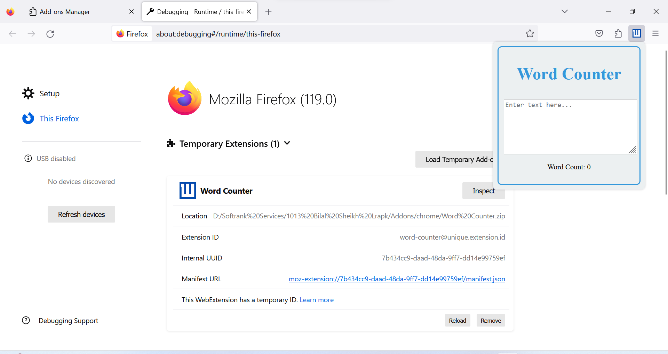Viewport: 668px width, 354px height.
Task: Click the Word Counter popup heading
Action: (569, 74)
